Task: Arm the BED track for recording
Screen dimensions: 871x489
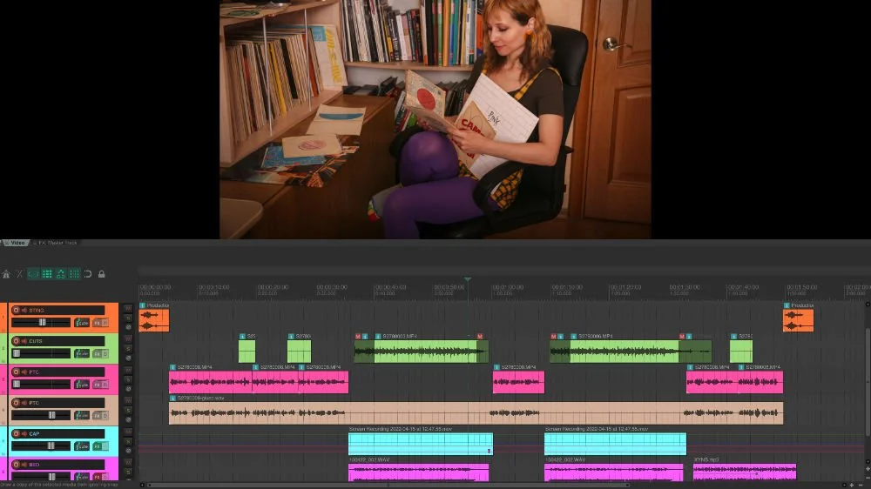Action: [x=16, y=465]
